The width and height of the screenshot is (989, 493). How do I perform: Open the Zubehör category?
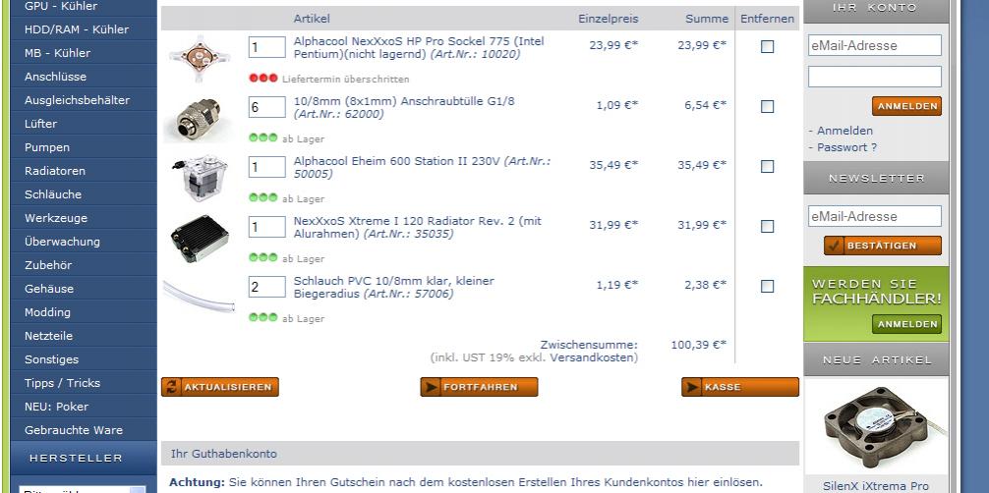84,265
